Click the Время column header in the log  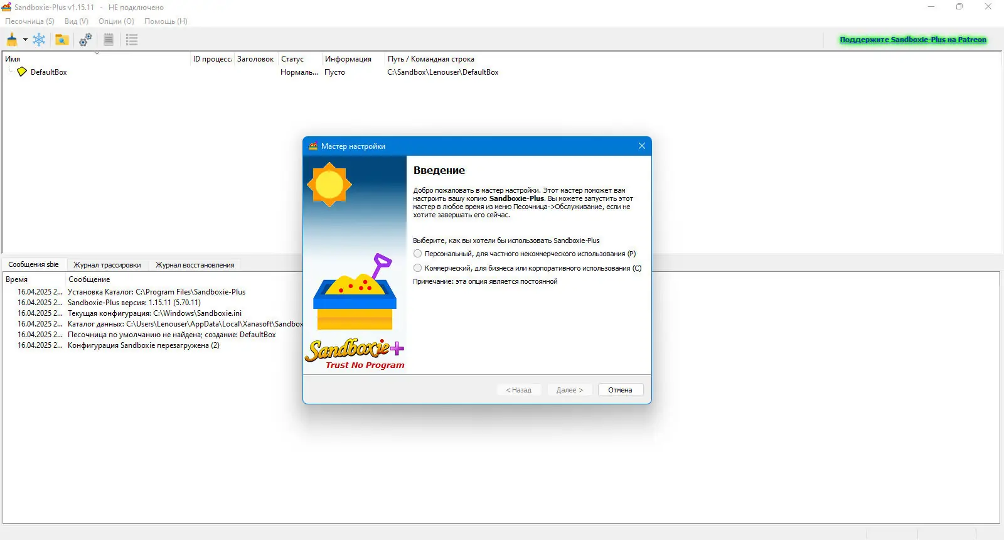click(x=34, y=279)
